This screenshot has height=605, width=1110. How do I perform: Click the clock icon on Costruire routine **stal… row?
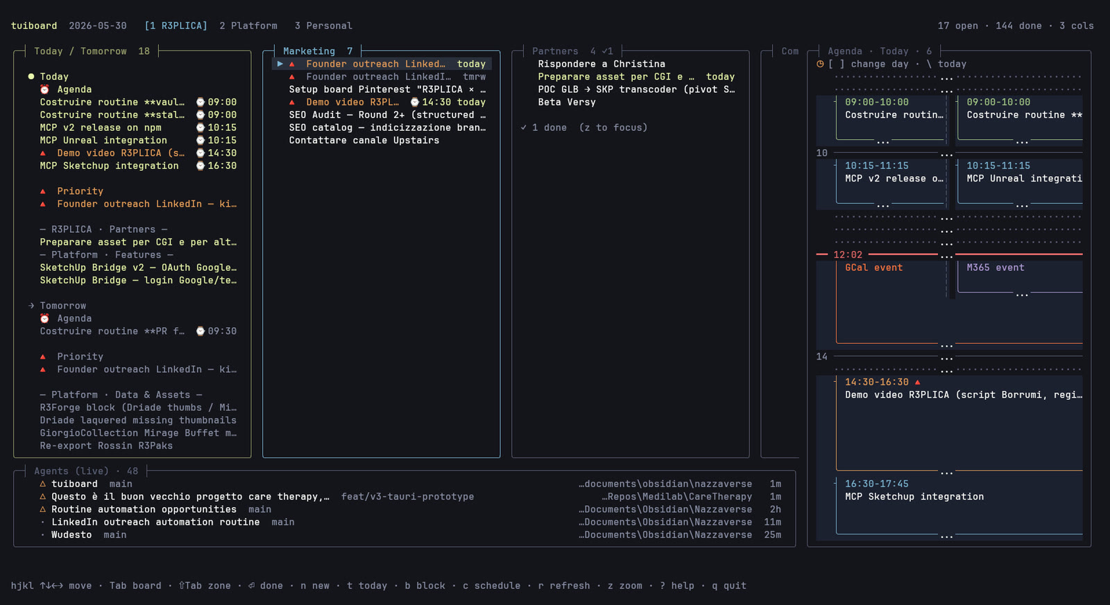(x=200, y=115)
